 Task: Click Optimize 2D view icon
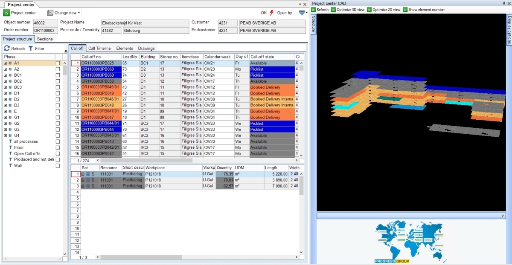click(x=369, y=9)
